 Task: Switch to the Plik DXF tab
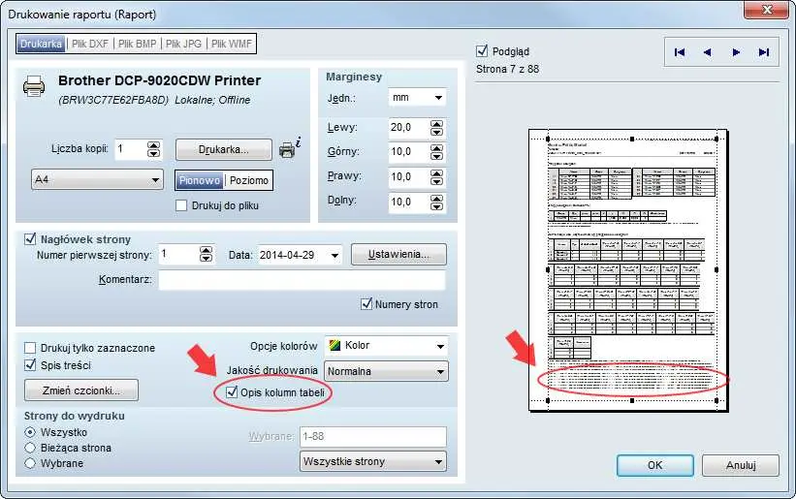(91, 44)
